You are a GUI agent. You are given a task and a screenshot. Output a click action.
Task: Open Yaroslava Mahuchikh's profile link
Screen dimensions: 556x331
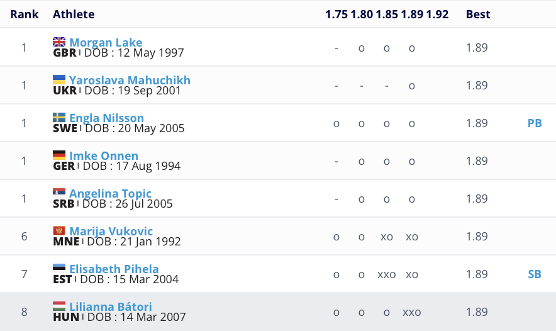point(130,81)
